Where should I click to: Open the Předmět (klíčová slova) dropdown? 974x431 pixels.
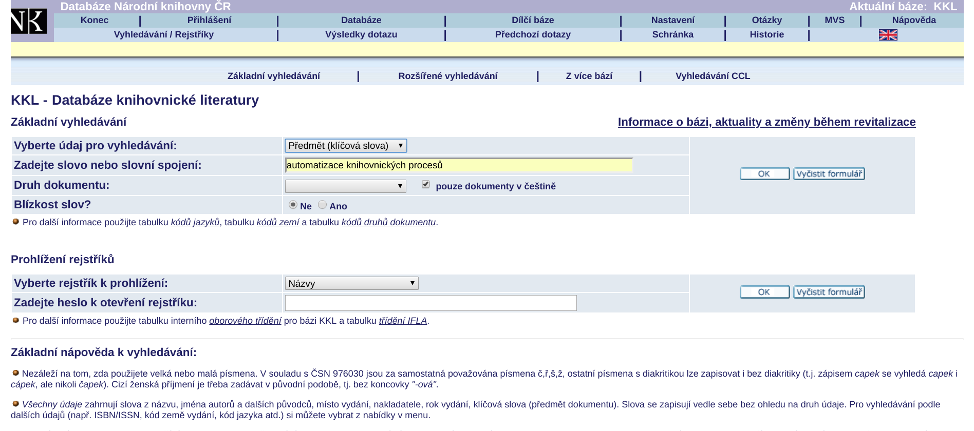point(346,146)
